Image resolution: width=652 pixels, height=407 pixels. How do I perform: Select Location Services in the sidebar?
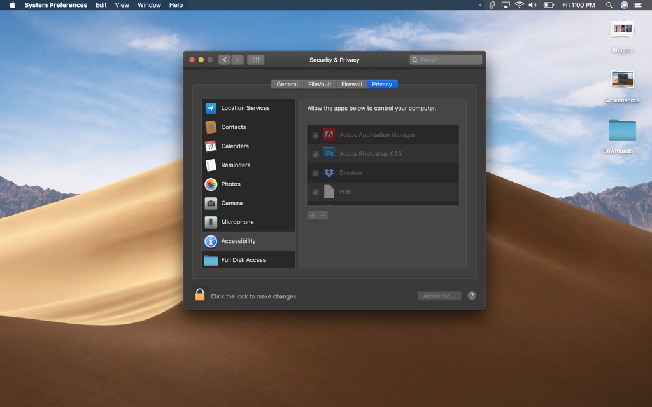click(x=245, y=108)
